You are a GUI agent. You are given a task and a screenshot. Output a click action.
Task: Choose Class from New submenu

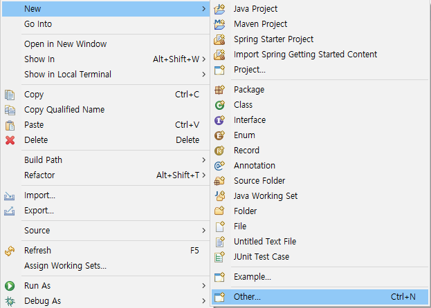click(x=320, y=105)
